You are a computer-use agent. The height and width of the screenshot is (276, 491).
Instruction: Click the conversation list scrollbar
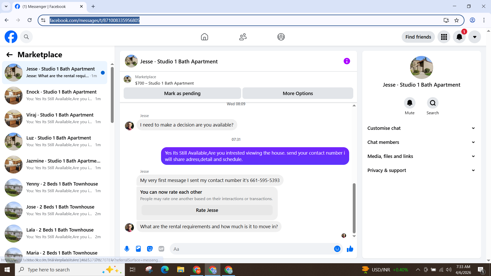pyautogui.click(x=112, y=95)
